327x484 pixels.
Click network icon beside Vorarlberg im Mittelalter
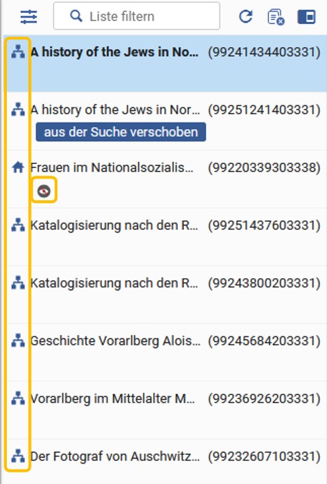coord(18,398)
